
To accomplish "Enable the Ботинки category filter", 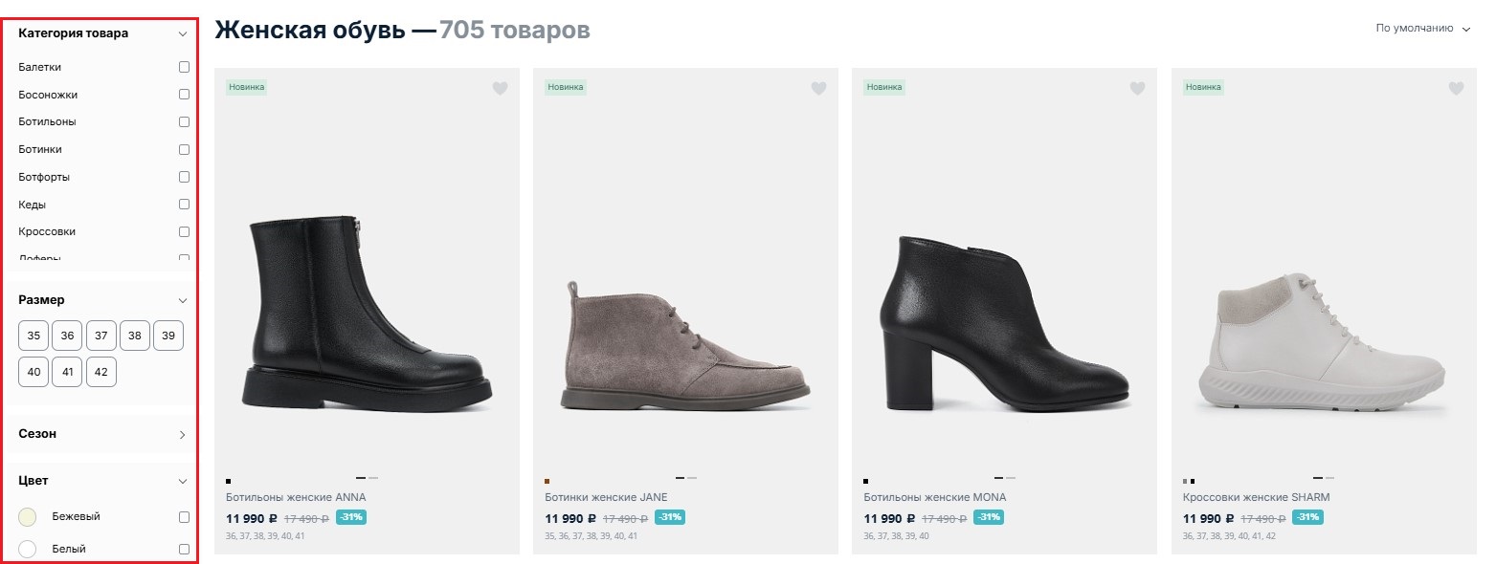I will pyautogui.click(x=184, y=149).
